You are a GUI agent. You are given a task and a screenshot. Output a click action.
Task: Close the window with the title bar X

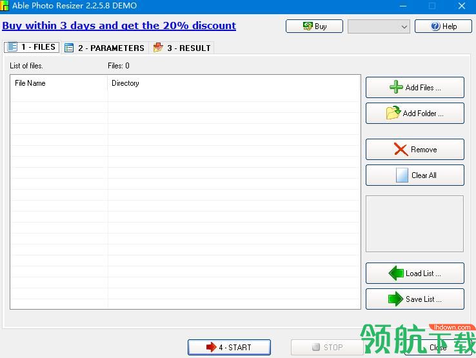[x=462, y=6]
